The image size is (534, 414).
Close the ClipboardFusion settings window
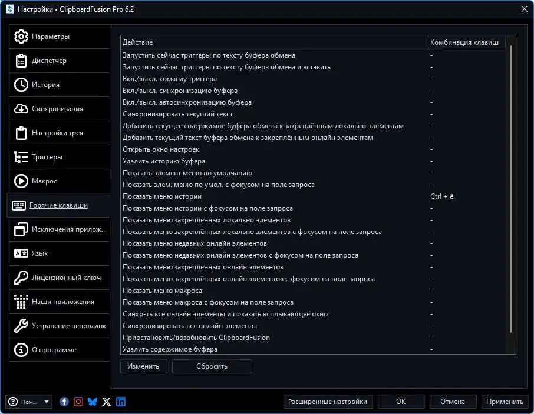point(525,9)
